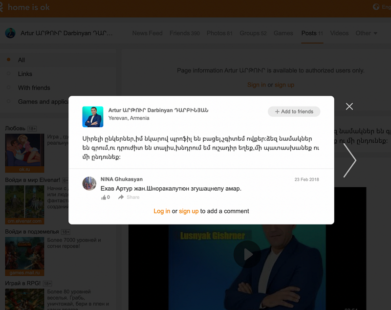Open NINA Ghukasyan's profile name
The height and width of the screenshot is (310, 391).
(121, 179)
